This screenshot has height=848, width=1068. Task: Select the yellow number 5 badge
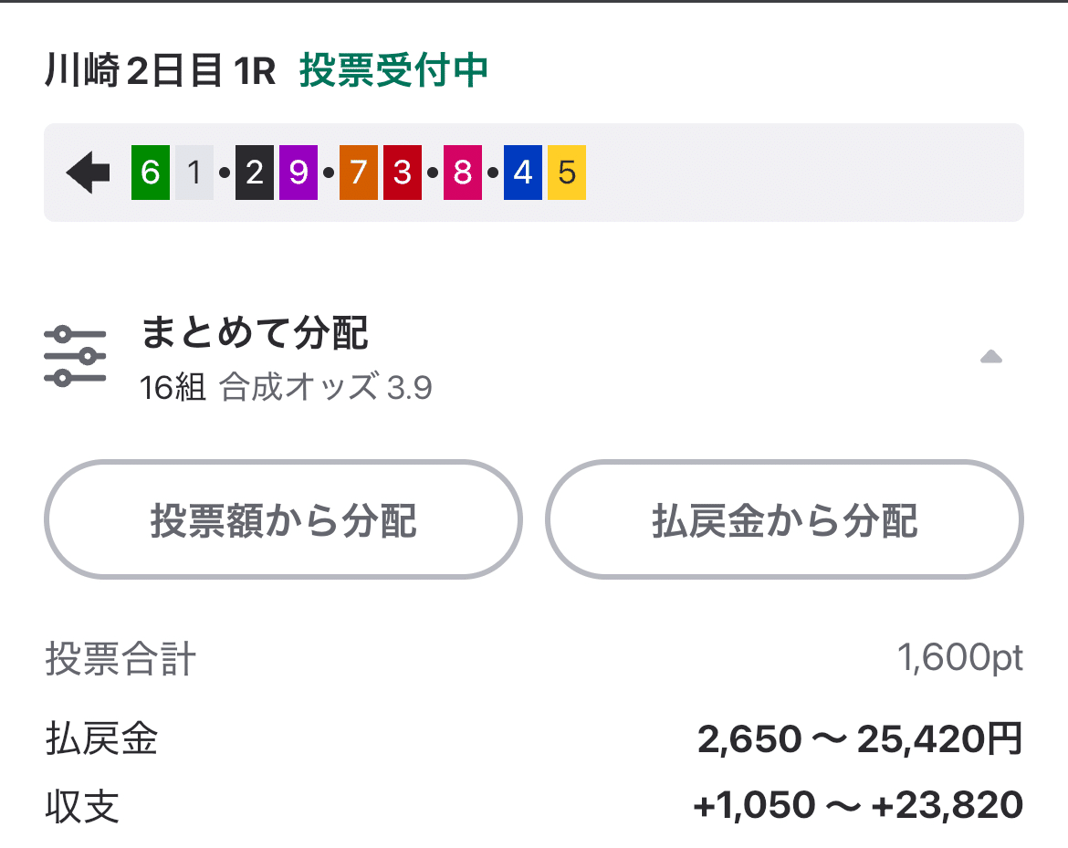[x=566, y=173]
